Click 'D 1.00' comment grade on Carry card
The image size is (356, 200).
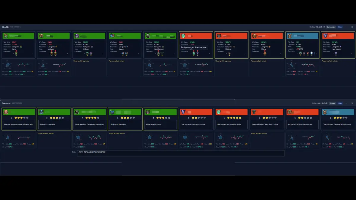pyautogui.click(x=15, y=44)
